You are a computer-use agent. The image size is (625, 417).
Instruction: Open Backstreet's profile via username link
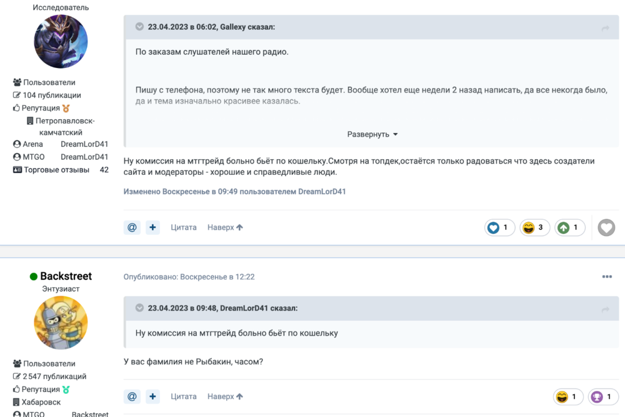tap(66, 276)
